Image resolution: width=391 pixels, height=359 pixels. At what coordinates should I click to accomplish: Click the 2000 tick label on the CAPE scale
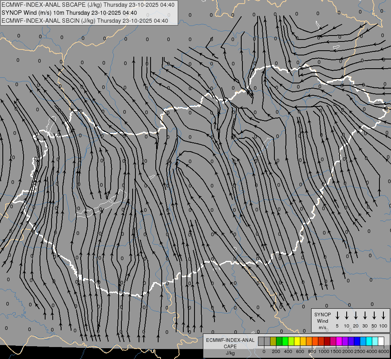(x=347, y=351)
